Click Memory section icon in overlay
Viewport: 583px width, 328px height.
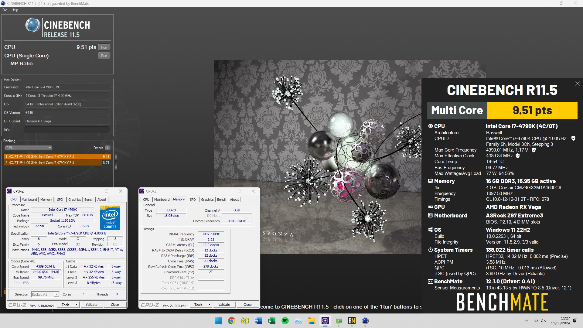click(430, 181)
